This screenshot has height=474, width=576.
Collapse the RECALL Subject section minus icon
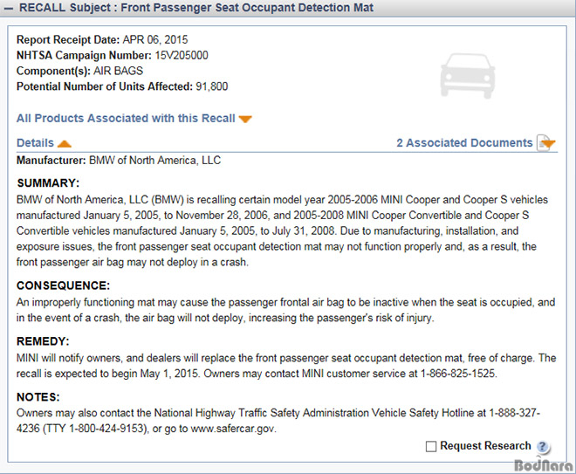pos(8,8)
